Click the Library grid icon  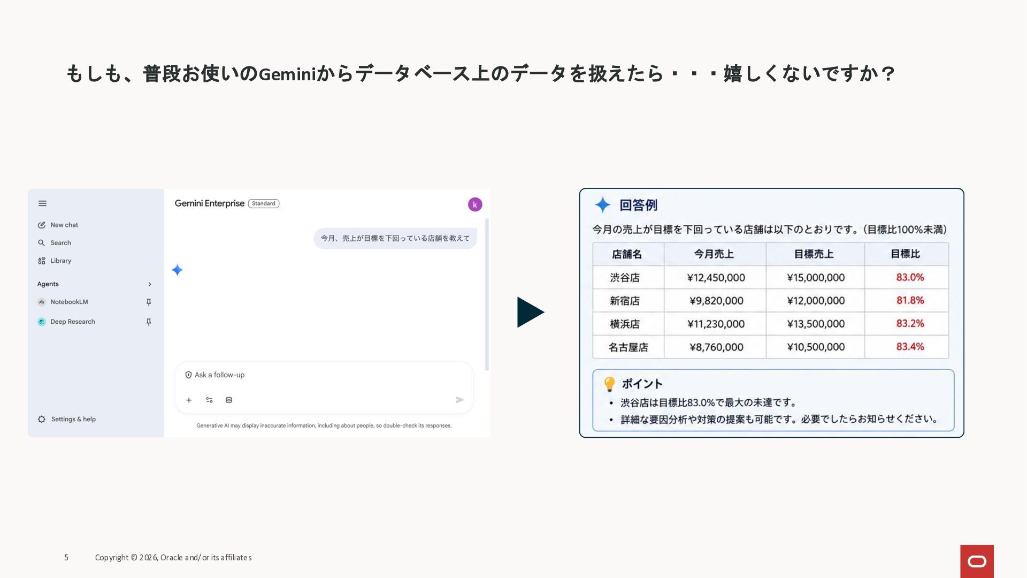click(41, 261)
